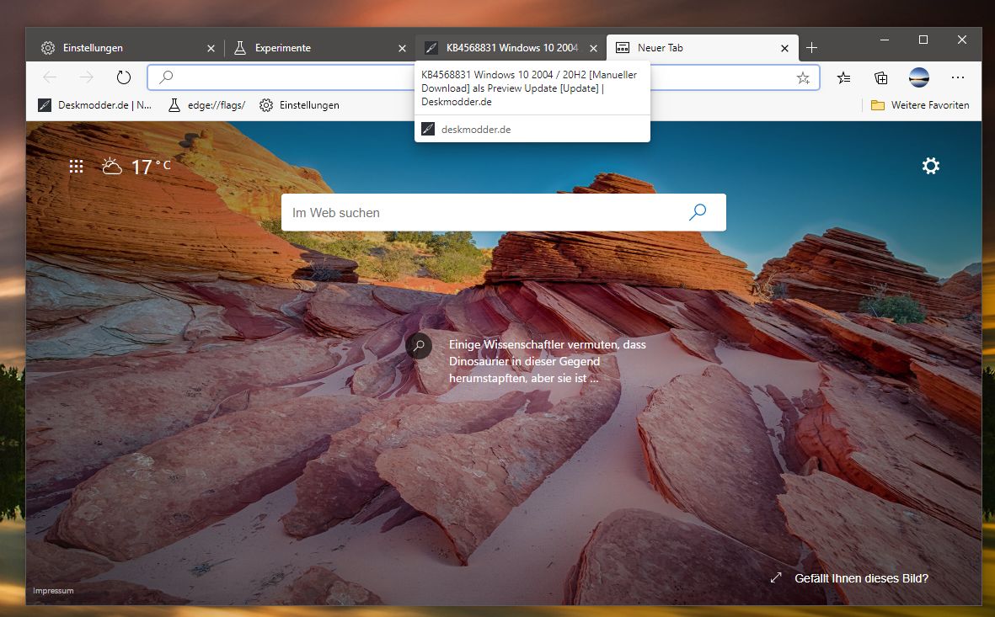The width and height of the screenshot is (995, 617).
Task: Click the Im Web suchen search box
Action: tap(503, 212)
